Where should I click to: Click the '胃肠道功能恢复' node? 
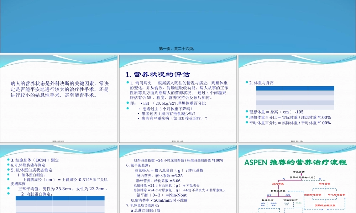(x=325, y=206)
